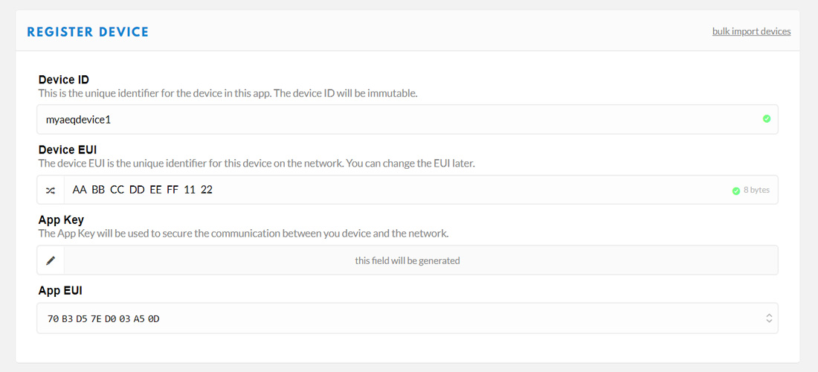Click the Device ID label
The height and width of the screenshot is (372, 818).
64,80
